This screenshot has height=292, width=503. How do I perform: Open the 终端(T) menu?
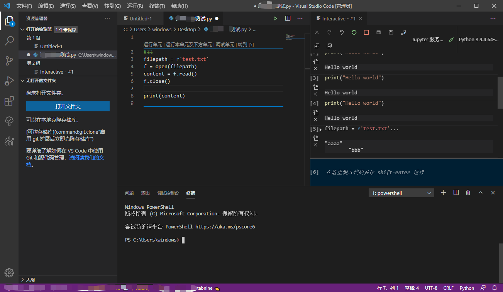pos(157,6)
